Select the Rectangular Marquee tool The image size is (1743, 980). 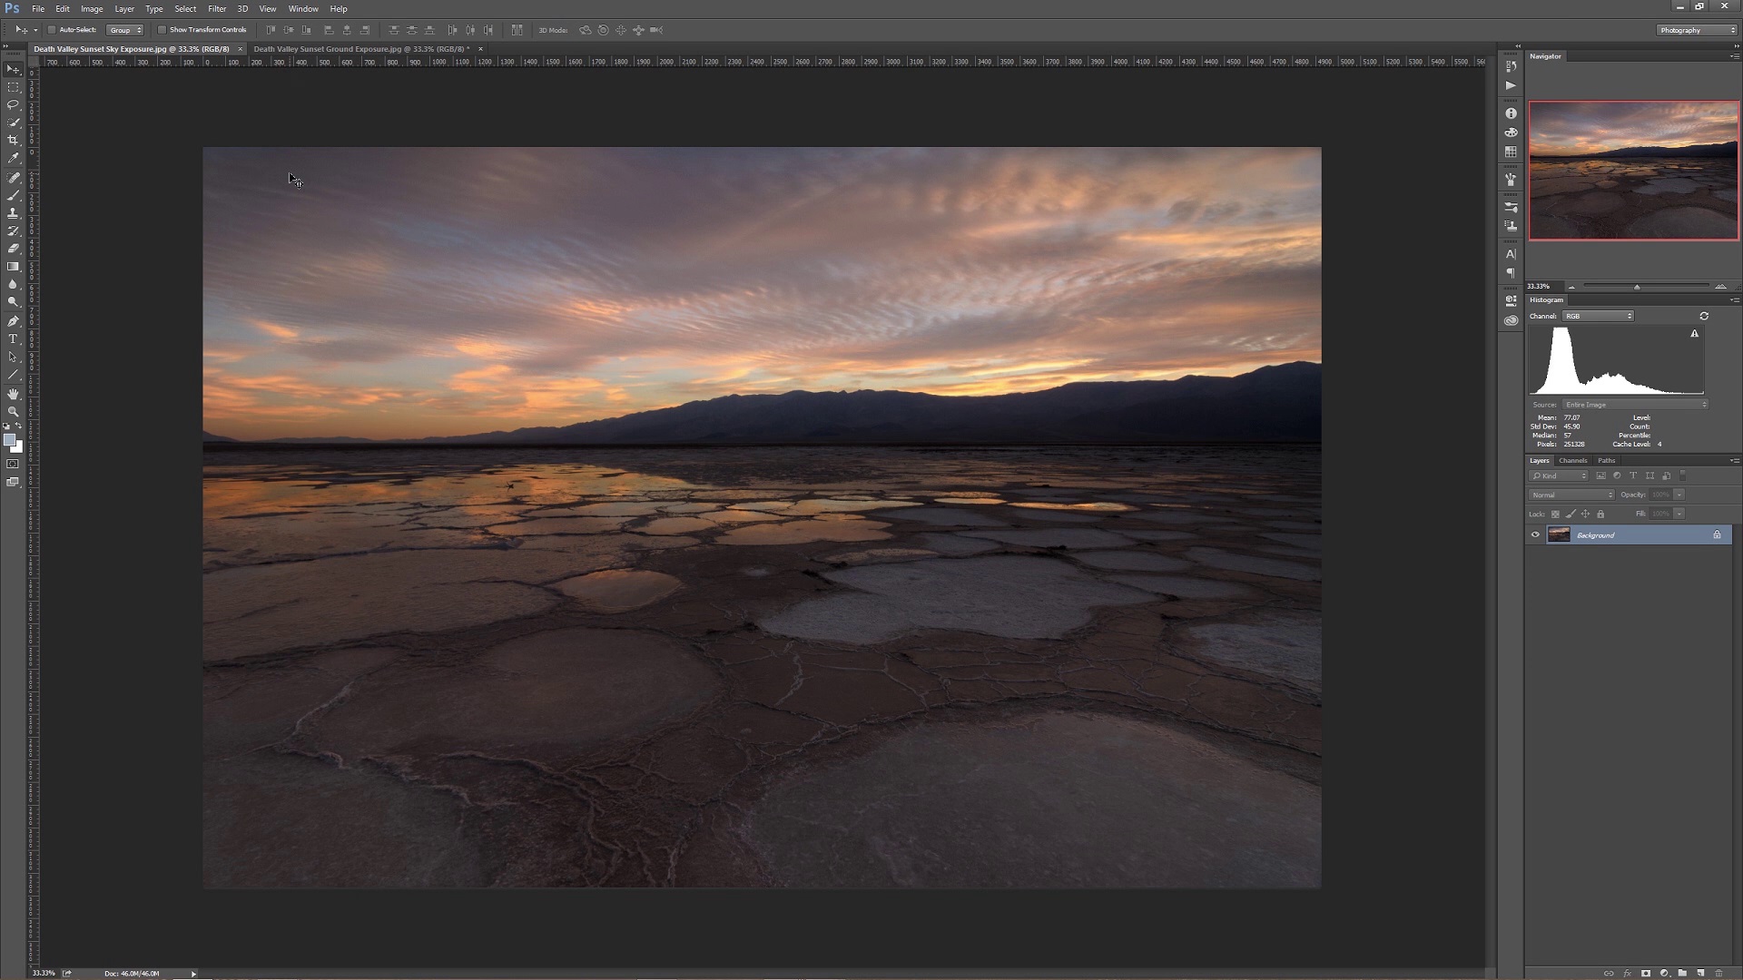click(x=13, y=87)
